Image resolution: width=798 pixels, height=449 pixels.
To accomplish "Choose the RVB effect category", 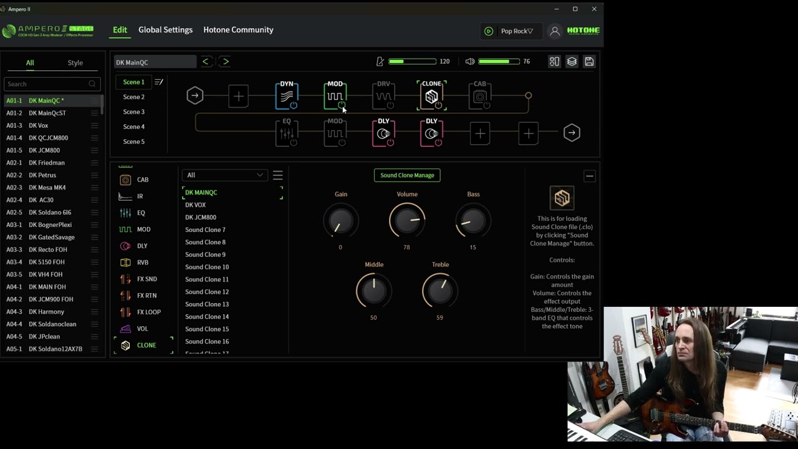I will (143, 263).
